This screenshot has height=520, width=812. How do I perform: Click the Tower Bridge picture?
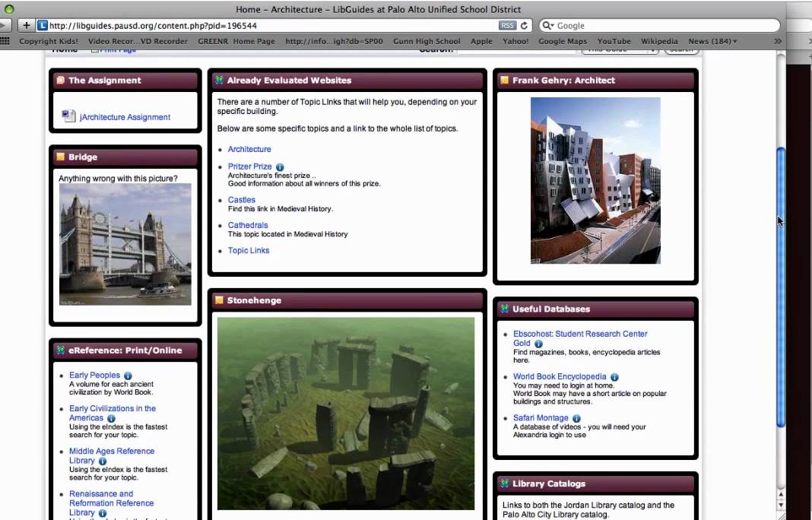point(125,245)
